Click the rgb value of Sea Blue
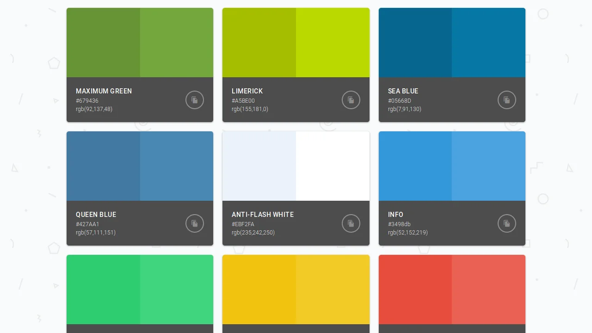The width and height of the screenshot is (592, 333). point(404,109)
